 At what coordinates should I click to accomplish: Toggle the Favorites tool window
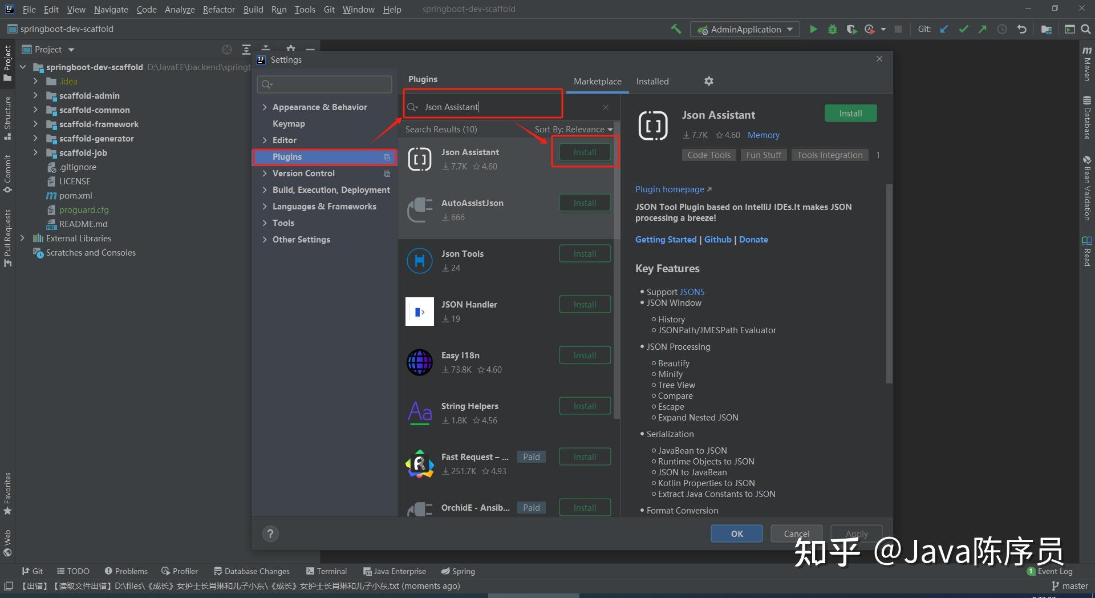tap(7, 490)
